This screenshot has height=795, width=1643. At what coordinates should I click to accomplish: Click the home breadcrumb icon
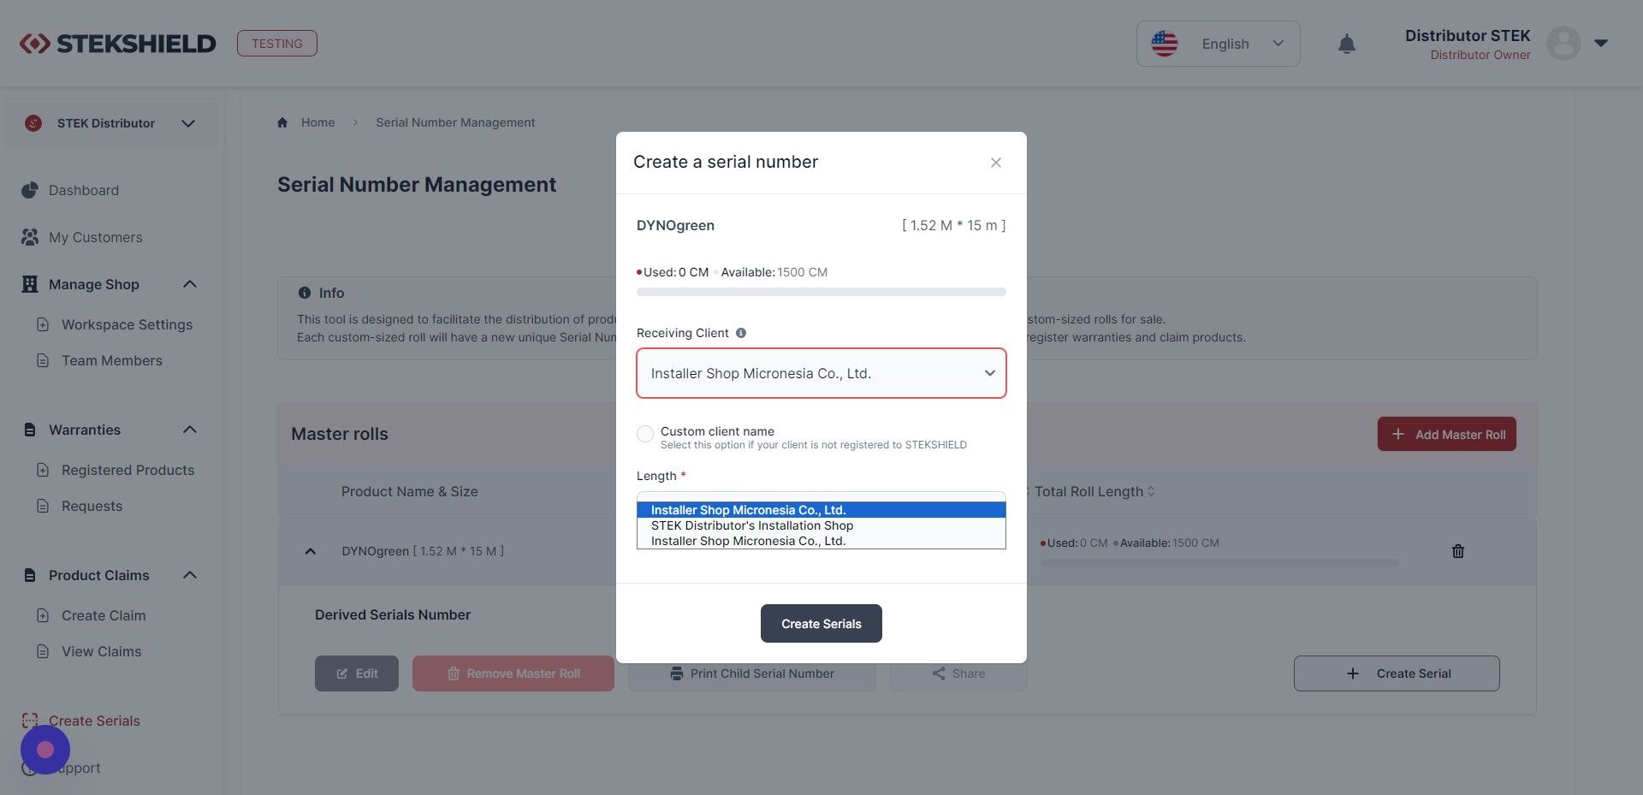pyautogui.click(x=282, y=122)
